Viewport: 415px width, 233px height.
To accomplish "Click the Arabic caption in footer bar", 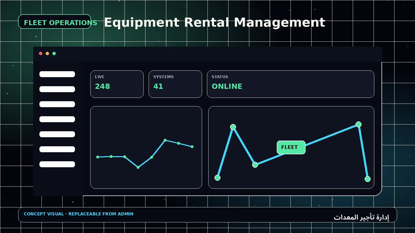I will tap(361, 217).
